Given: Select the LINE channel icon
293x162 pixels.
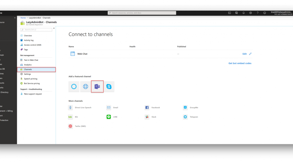Looking at the screenshot, I should point(109,117).
